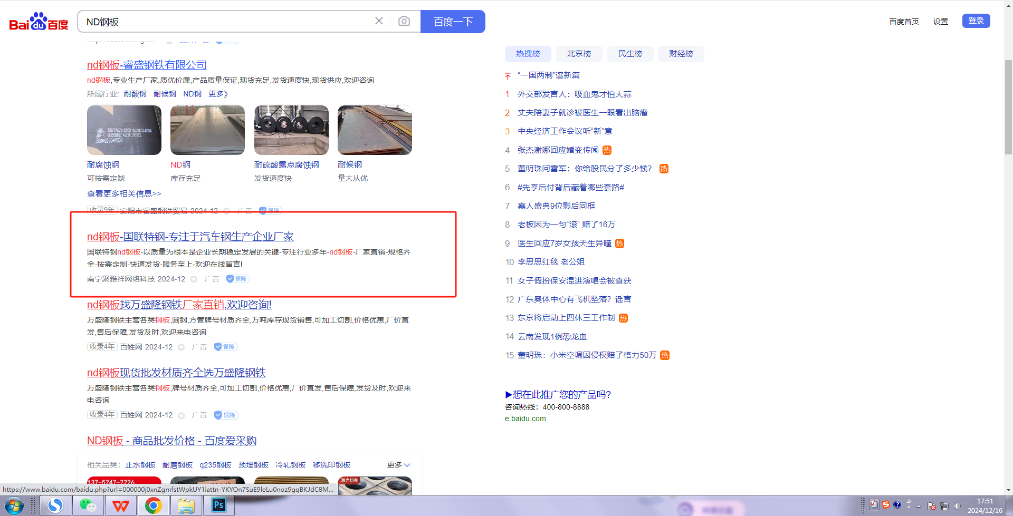1013x516 pixels.
Task: Click the NDgang search input field
Action: coord(227,22)
